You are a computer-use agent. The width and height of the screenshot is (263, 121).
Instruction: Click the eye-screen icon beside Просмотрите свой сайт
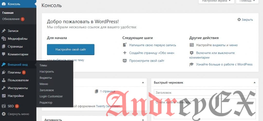125,61
